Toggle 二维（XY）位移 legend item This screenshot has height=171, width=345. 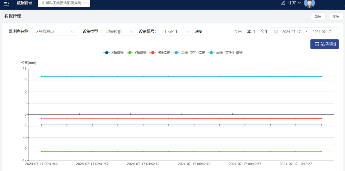pyautogui.click(x=189, y=53)
